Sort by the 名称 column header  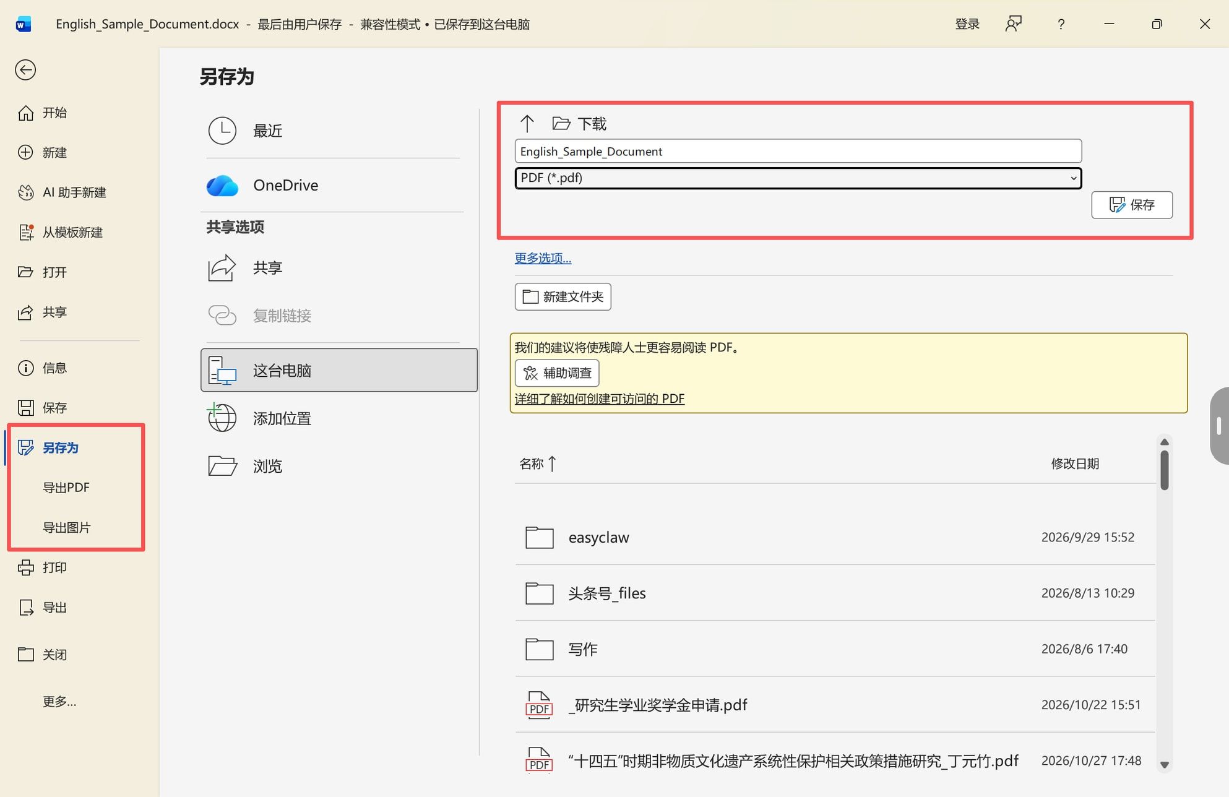click(x=537, y=463)
